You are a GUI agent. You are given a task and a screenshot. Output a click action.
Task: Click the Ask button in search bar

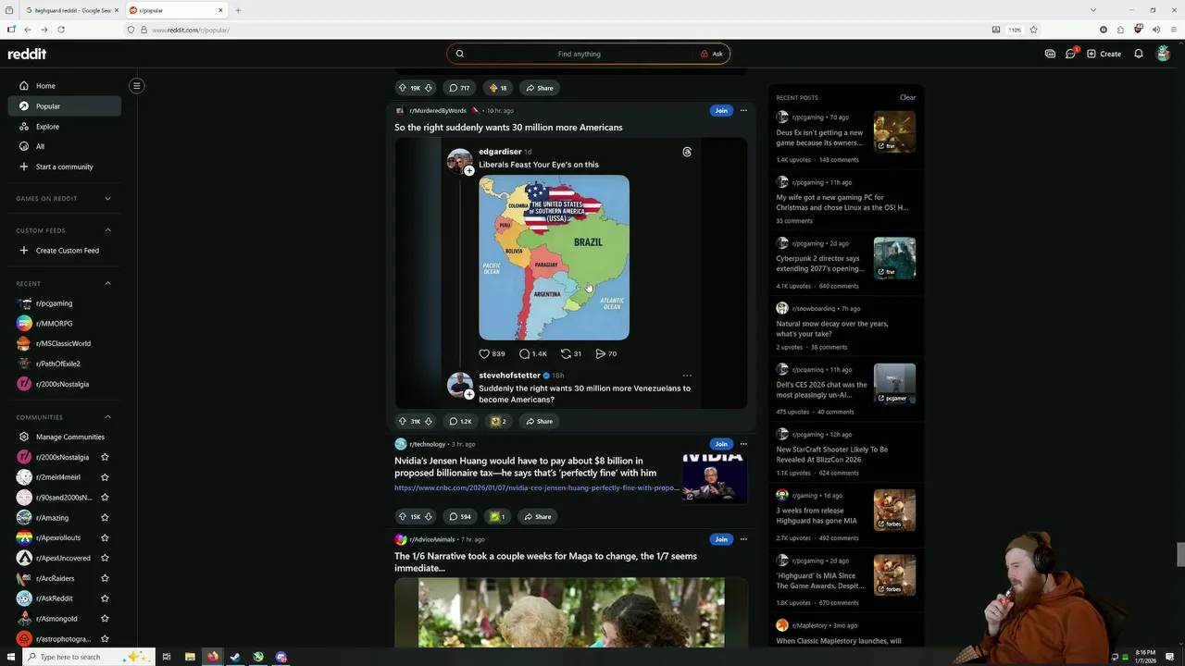[x=712, y=54]
